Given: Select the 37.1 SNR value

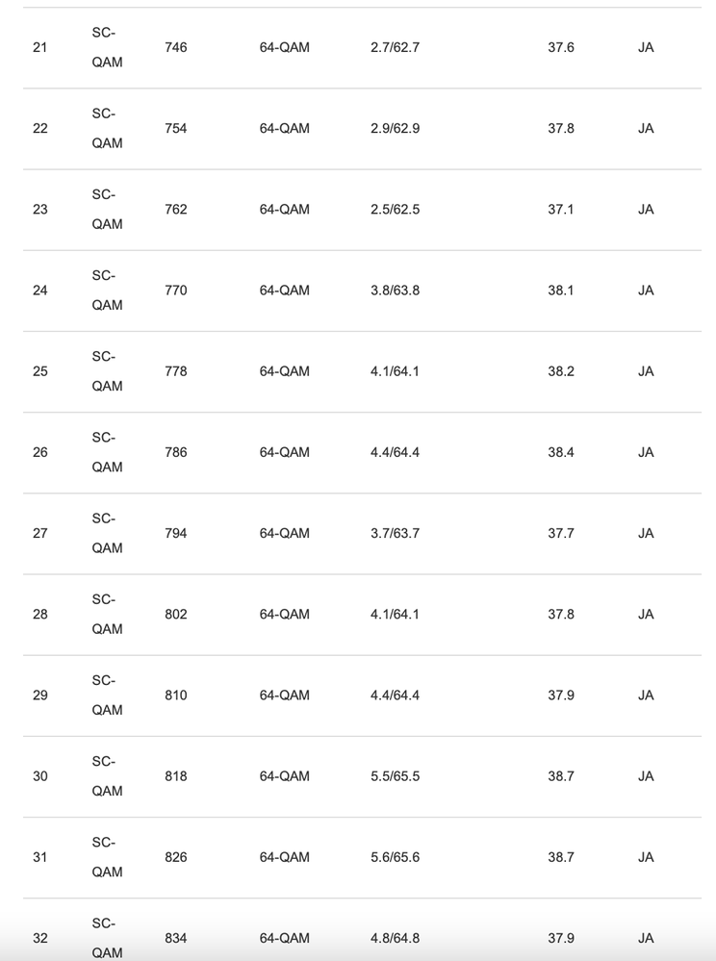Looking at the screenshot, I should pos(561,209).
